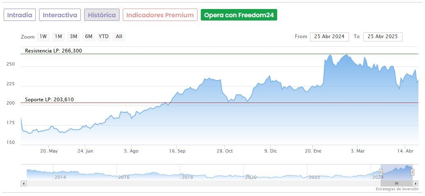Viewport: 425px width, 196px height.
Task: Open Indicadores Premium
Action: coord(160,15)
